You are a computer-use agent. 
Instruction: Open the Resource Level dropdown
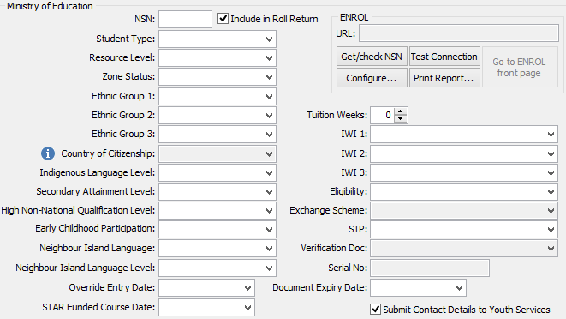point(217,57)
